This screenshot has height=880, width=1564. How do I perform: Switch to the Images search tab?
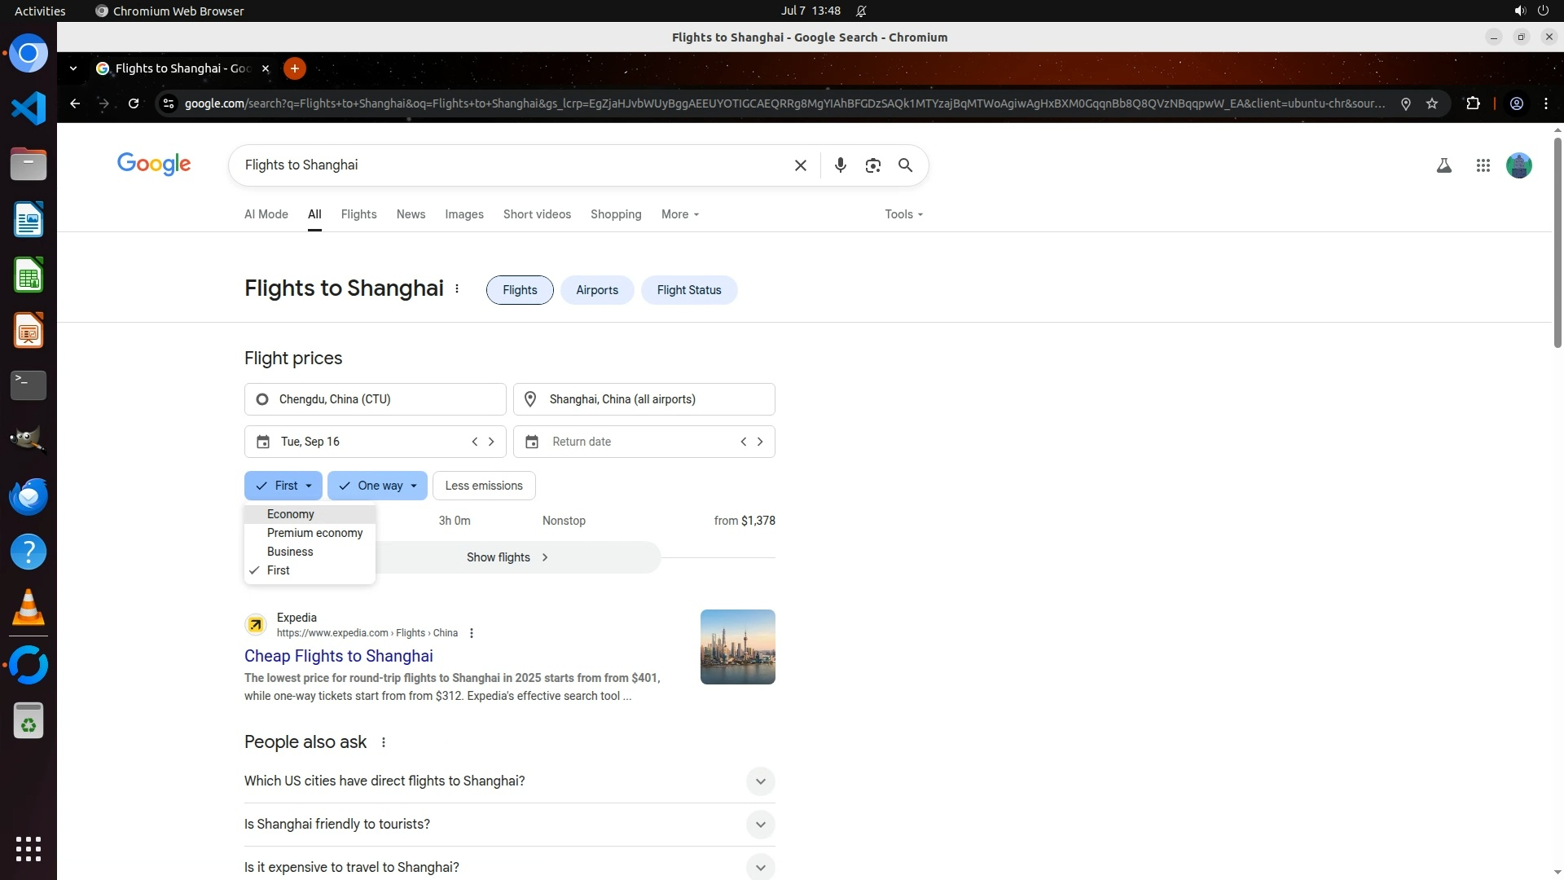click(463, 214)
